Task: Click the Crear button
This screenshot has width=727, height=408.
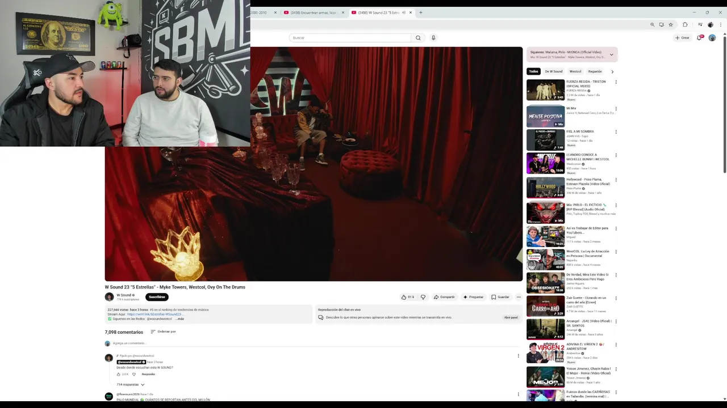Action: click(x=682, y=38)
